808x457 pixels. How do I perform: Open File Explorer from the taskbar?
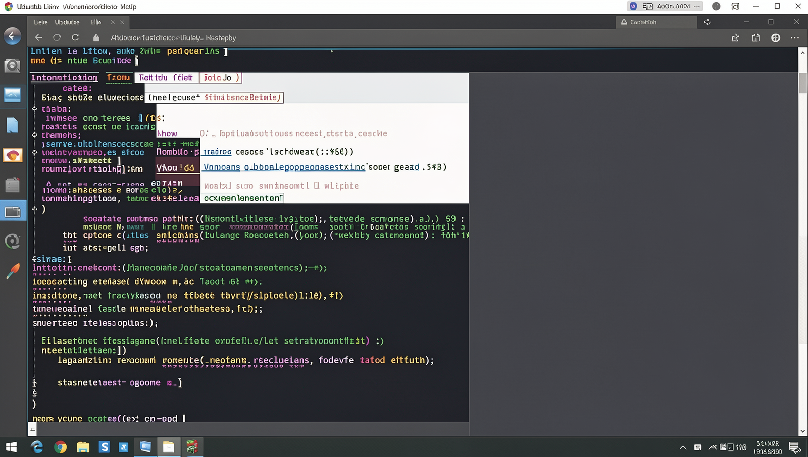tap(83, 447)
